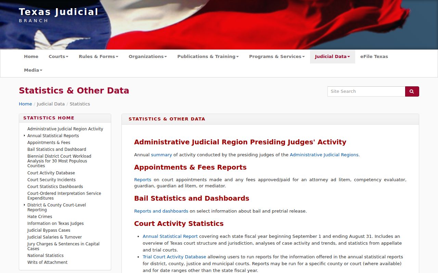438x273 pixels.
Task: Expand Annual Statistical Reports tree arrow
Action: click(x=24, y=136)
